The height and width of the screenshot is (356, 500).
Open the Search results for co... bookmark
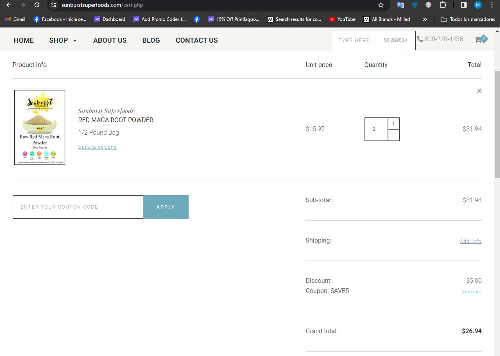click(x=294, y=19)
